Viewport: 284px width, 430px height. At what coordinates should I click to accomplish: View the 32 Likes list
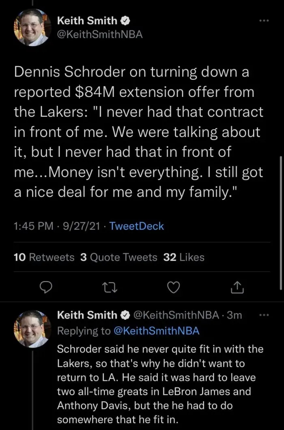[x=183, y=257]
